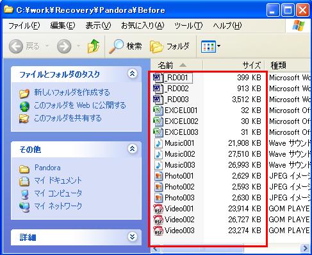Click the horizontal scrollbar right arrow
312x255 pixels.
pos(306,249)
